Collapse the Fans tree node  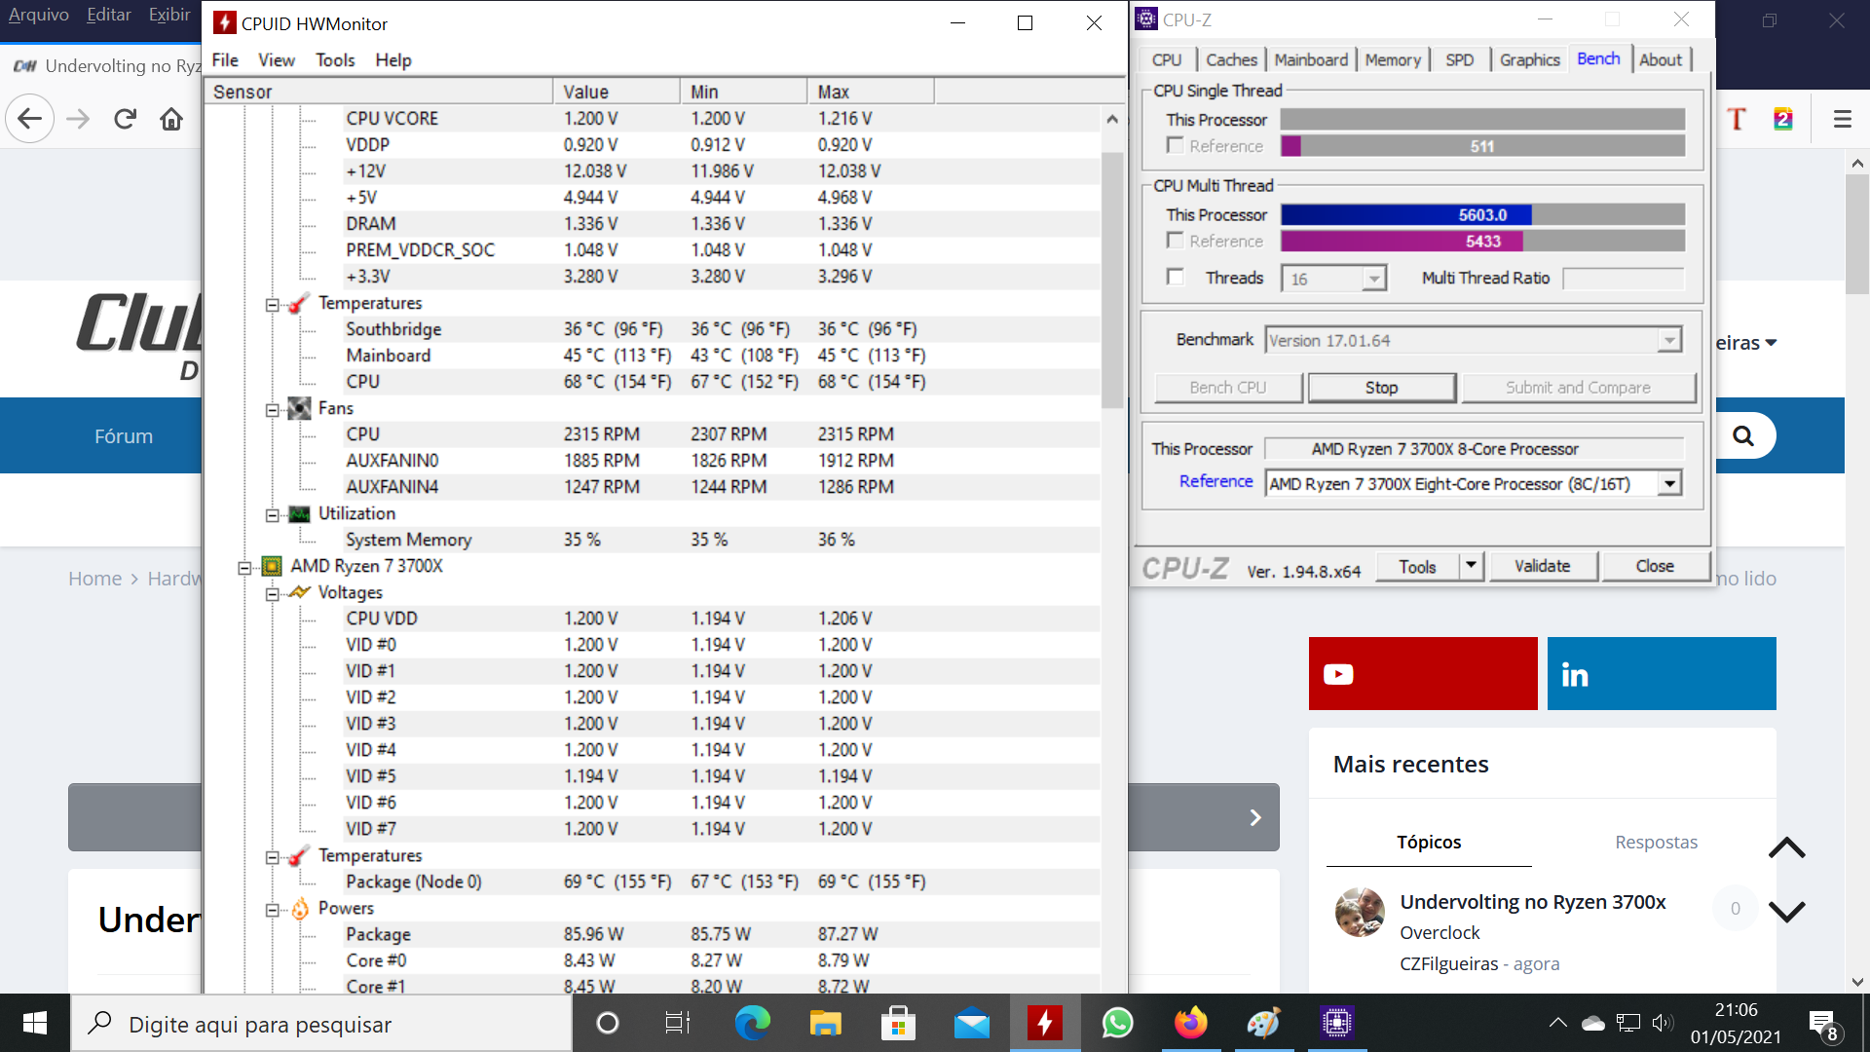pos(273,410)
